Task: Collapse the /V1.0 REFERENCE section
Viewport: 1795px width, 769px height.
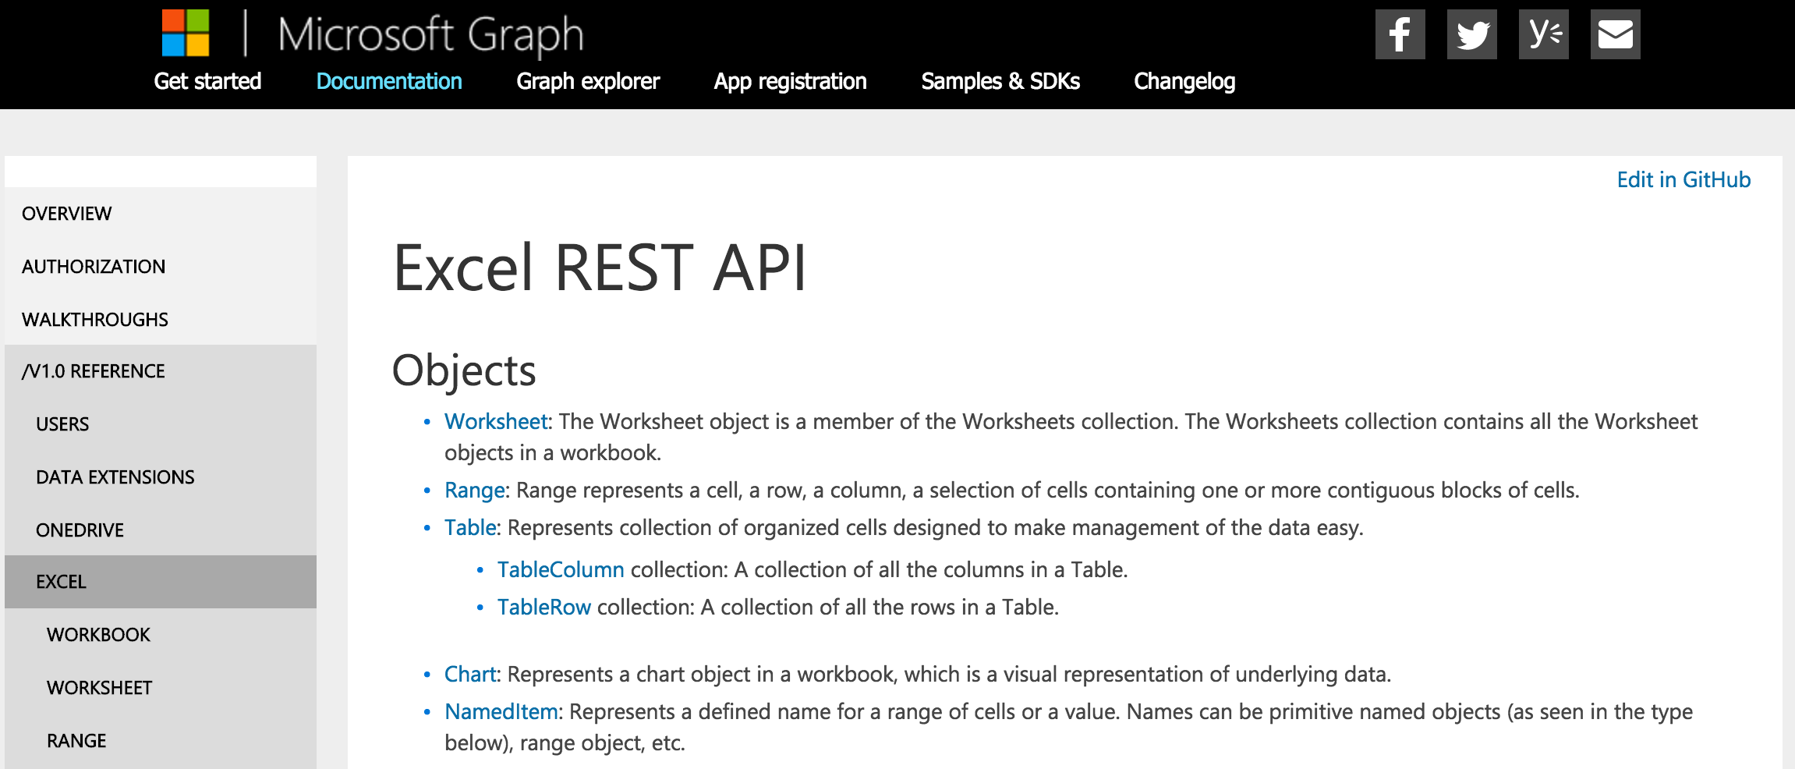Action: coord(161,371)
